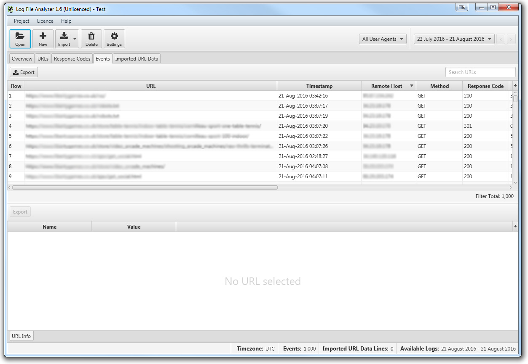Screen dimensions: 528x364
Task: Click the Import logs icon
Action: coord(64,36)
